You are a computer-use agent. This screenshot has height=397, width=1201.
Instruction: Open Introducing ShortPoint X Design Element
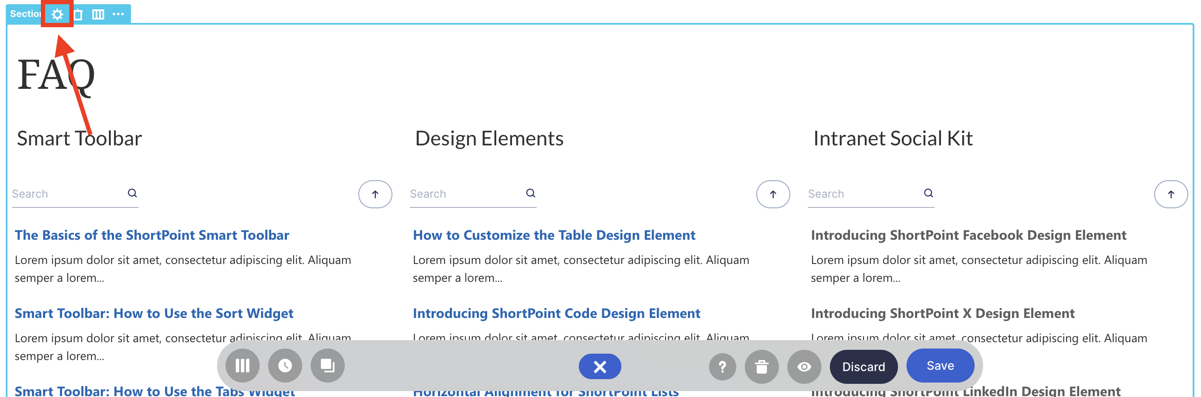943,313
